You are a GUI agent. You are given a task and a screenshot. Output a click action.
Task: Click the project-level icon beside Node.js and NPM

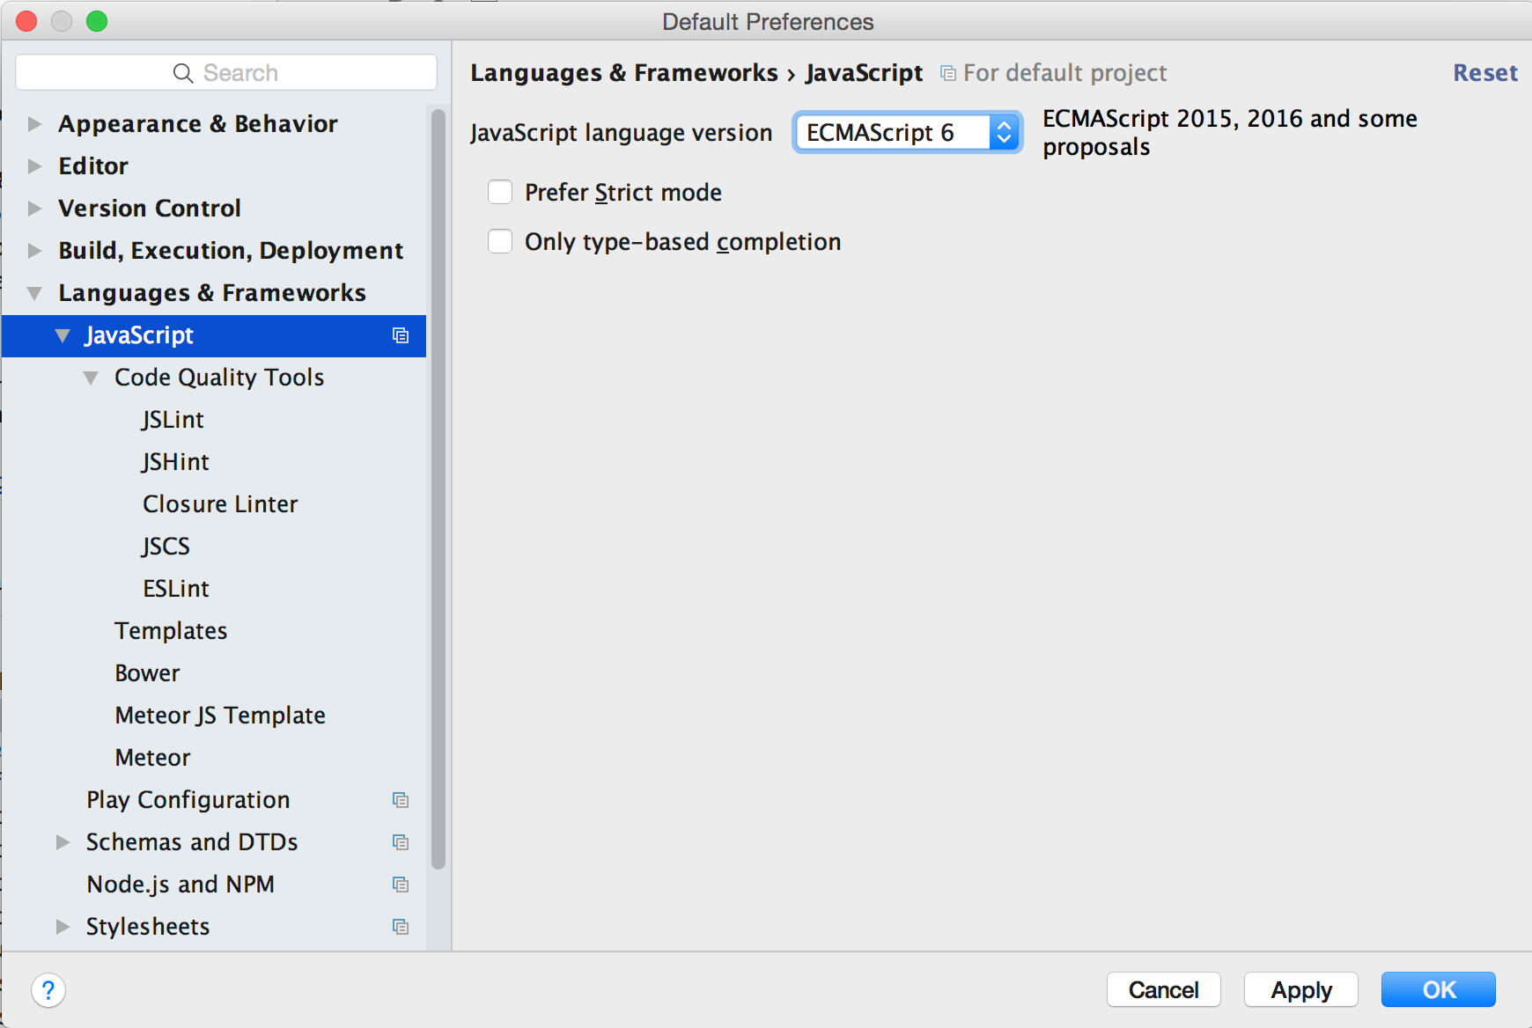(401, 885)
